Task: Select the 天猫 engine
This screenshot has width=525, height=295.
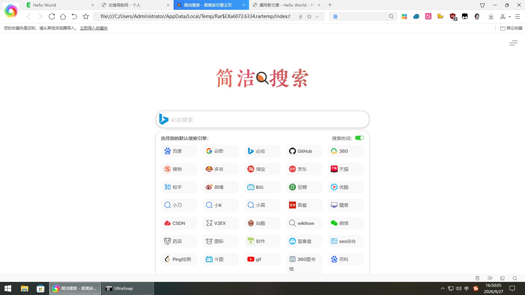Action: pyautogui.click(x=346, y=169)
